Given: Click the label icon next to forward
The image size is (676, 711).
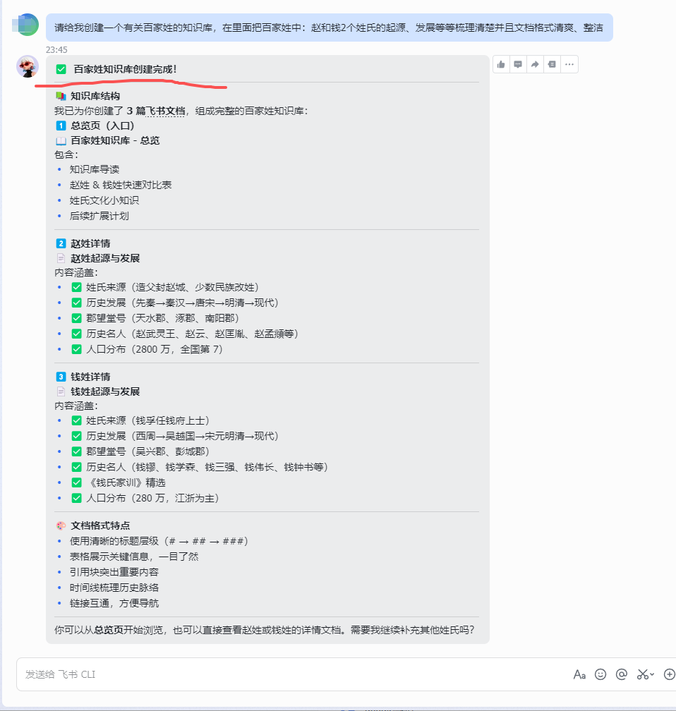Looking at the screenshot, I should pyautogui.click(x=552, y=64).
